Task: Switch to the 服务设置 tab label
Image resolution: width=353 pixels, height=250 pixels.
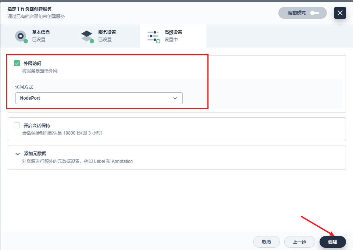Action: 107,32
